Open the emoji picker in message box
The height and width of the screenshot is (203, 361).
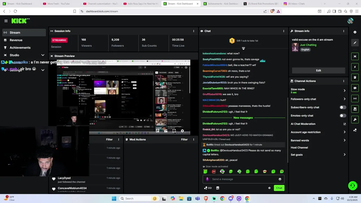(280, 179)
